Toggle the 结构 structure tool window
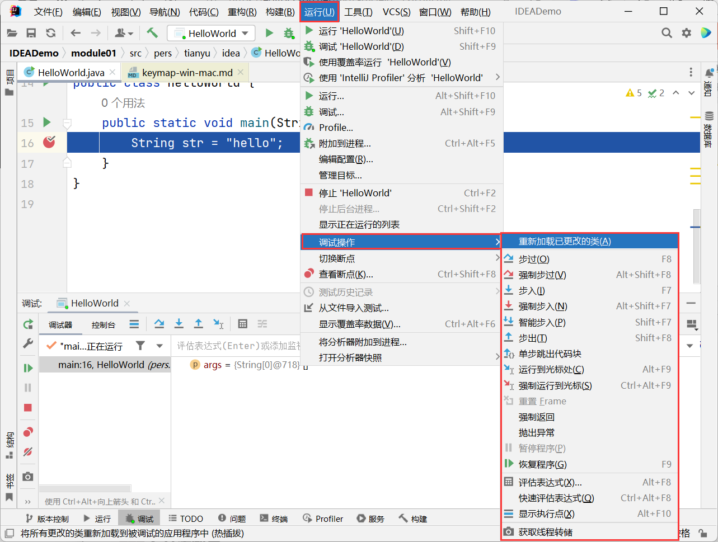718x542 pixels. (9, 446)
